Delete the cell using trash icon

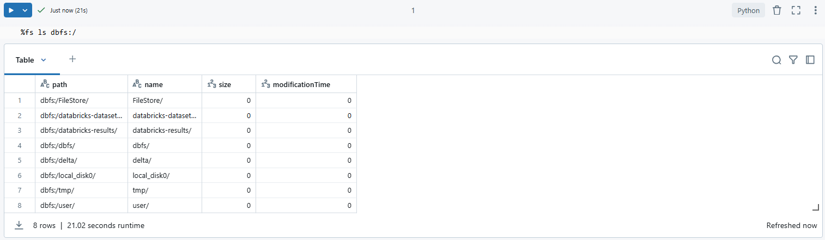(777, 10)
